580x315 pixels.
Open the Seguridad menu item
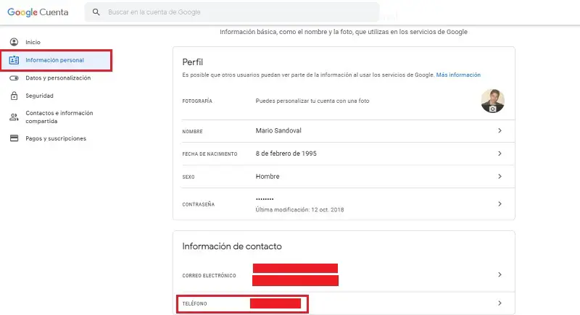39,96
